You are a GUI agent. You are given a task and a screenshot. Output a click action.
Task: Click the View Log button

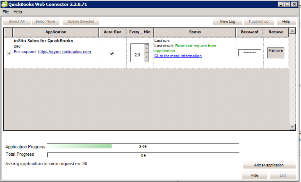pos(227,21)
